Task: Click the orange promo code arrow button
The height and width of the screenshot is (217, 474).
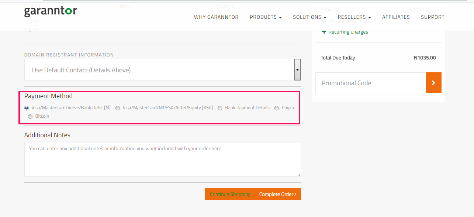Action: (x=433, y=83)
